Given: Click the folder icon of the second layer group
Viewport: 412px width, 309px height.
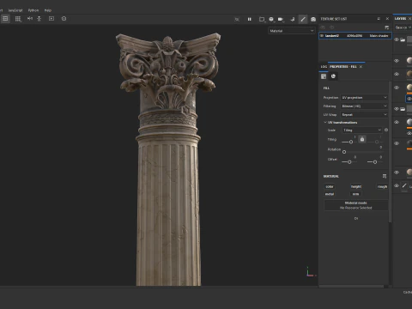Looking at the screenshot, I should coord(403,109).
